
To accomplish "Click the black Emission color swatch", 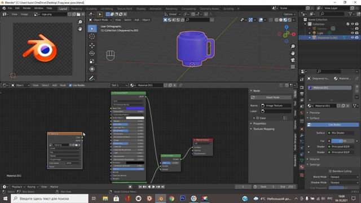I will pyautogui.click(x=135, y=163).
